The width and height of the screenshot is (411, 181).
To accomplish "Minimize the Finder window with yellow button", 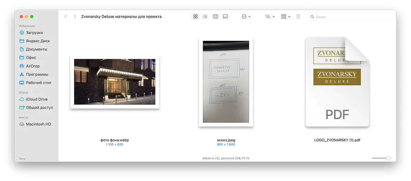I will 26,16.
